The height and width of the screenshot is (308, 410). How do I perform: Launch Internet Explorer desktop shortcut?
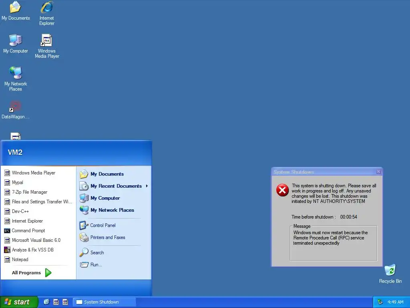(x=47, y=13)
